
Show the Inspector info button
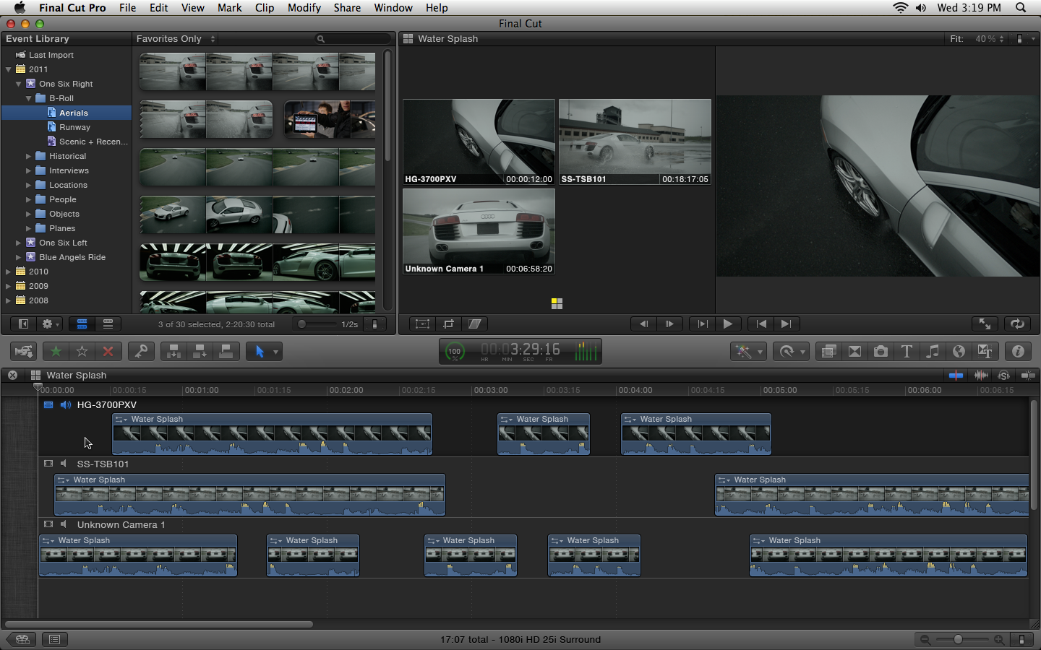[1018, 352]
